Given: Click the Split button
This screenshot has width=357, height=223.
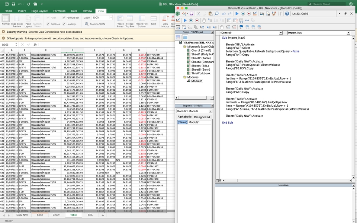Looking at the screenshot, I should tap(154, 20).
